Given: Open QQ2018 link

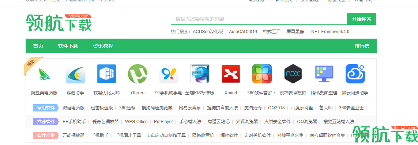Looking at the screenshot, I should click(276, 108).
